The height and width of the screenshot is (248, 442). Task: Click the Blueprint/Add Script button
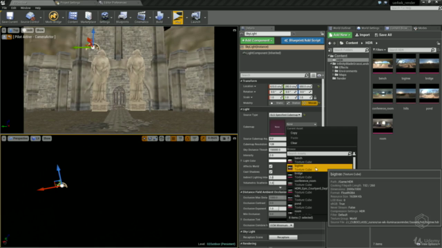(302, 41)
